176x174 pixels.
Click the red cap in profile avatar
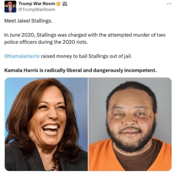[10, 3]
